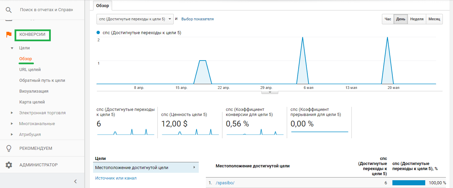
Task: Expand the Многоканальные section
Action: (x=12, y=124)
